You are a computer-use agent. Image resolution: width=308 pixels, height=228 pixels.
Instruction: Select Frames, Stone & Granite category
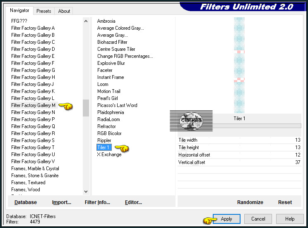pyautogui.click(x=35, y=176)
